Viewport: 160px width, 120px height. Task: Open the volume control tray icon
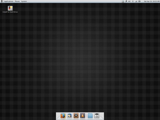[x=129, y=1]
